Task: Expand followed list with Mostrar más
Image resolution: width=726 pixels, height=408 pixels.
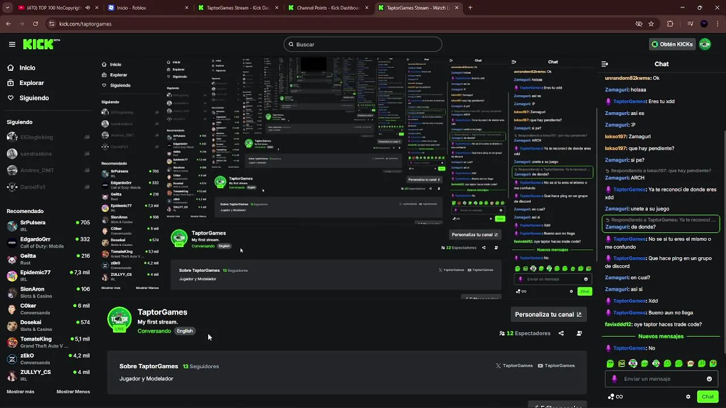Action: click(20, 392)
